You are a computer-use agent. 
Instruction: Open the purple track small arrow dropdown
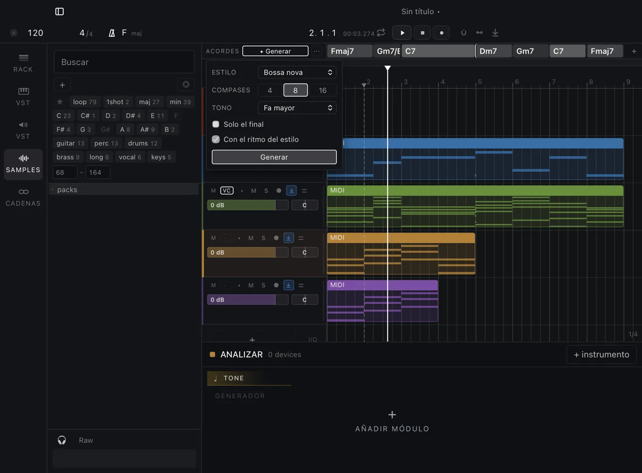[239, 285]
